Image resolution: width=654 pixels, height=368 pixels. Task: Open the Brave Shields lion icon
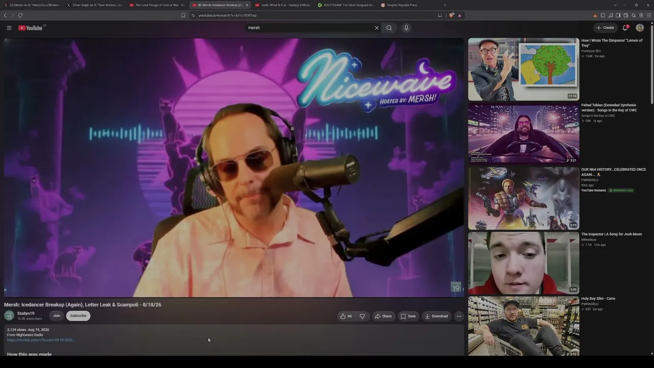(x=452, y=15)
